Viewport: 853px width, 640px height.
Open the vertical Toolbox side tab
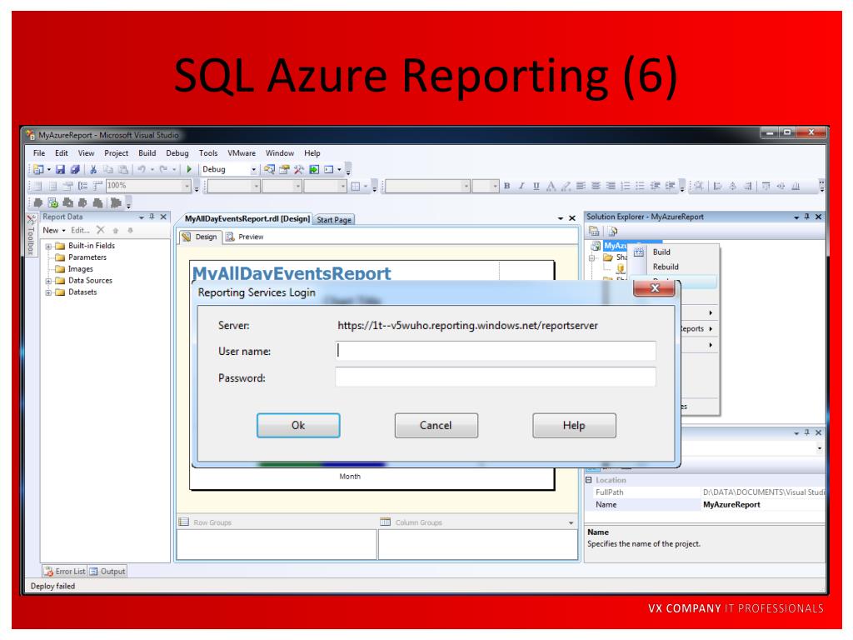point(31,234)
